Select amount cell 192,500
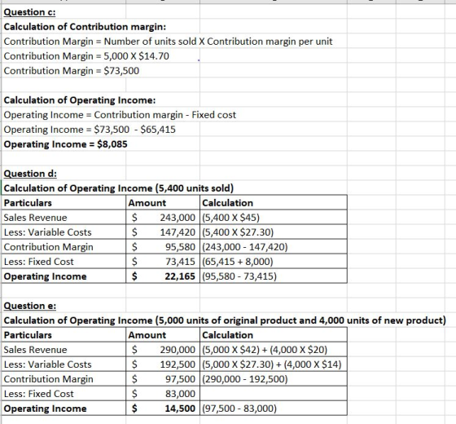Viewport: 456px width, 424px height. (163, 364)
